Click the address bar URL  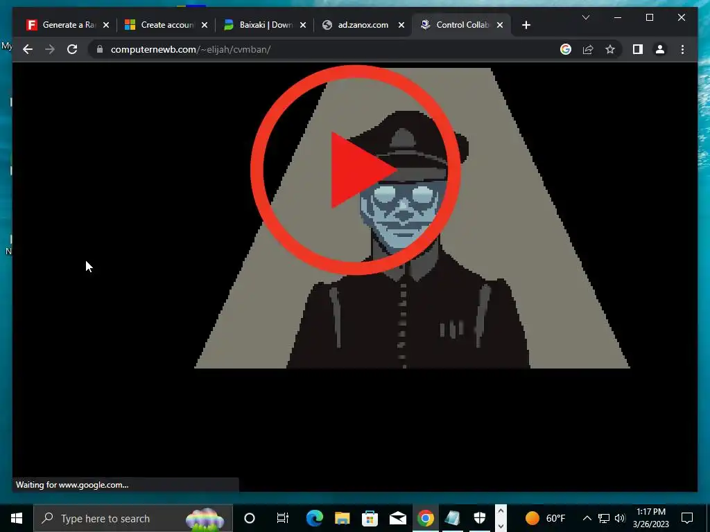(191, 49)
